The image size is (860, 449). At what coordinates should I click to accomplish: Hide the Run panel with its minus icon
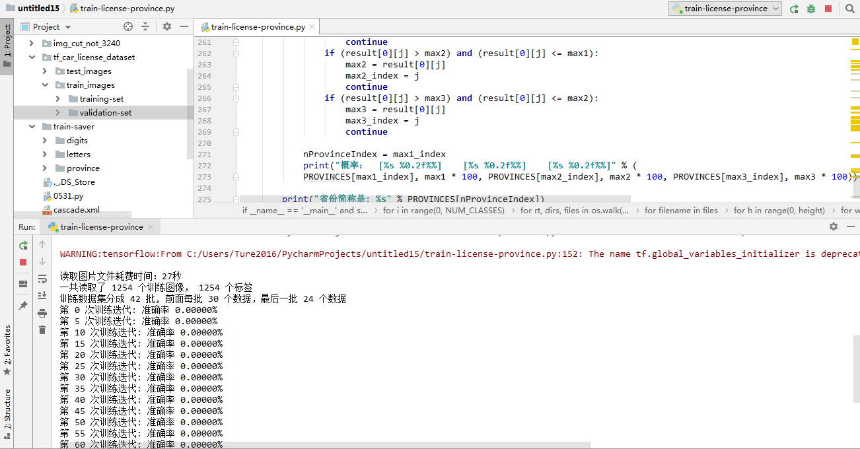click(851, 226)
